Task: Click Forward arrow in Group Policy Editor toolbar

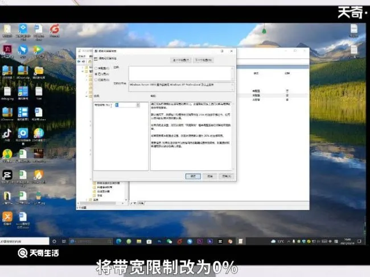Action: (x=83, y=62)
